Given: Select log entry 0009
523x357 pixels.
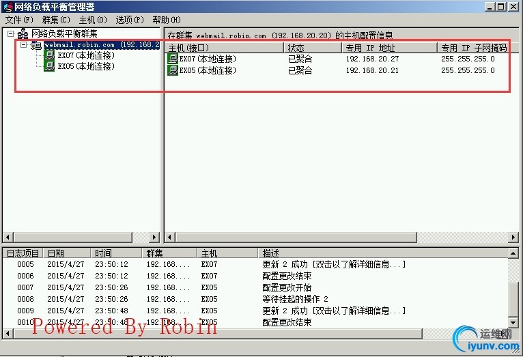Looking at the screenshot, I should point(255,311).
